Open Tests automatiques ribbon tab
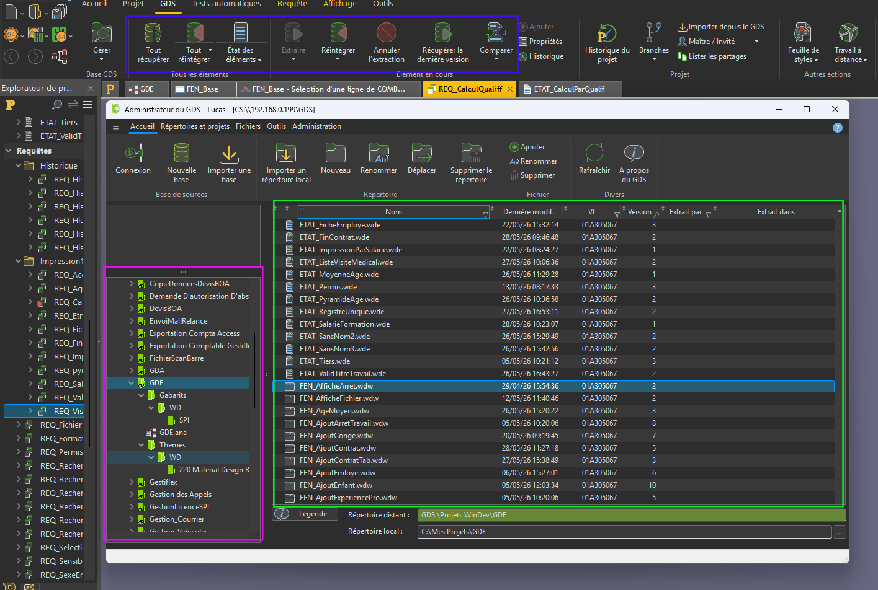Image resolution: width=878 pixels, height=590 pixels. coord(226,4)
